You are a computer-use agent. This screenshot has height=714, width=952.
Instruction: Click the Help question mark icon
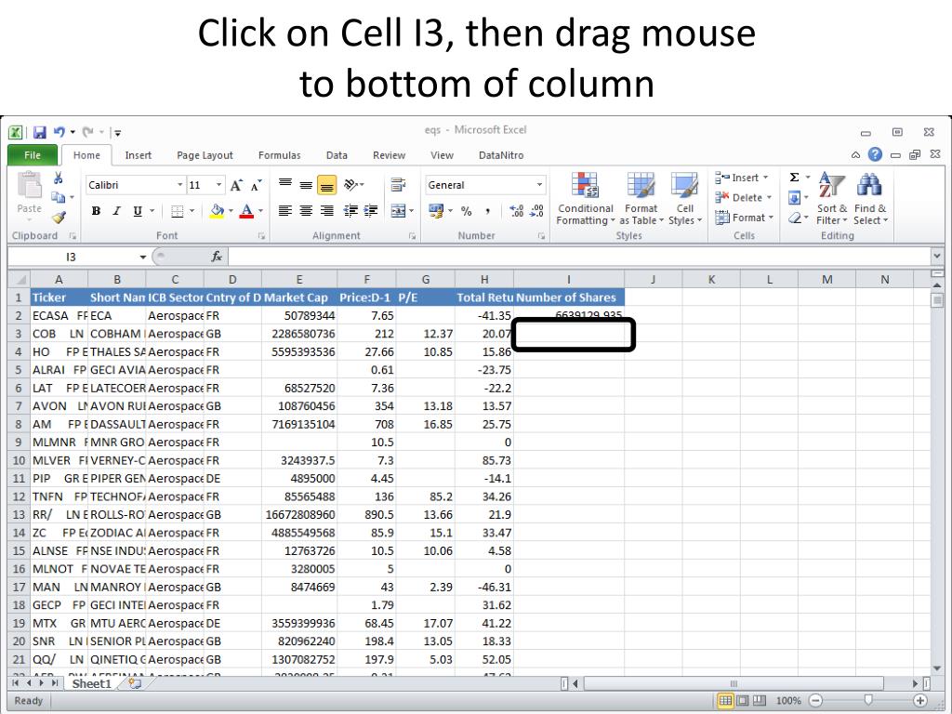click(875, 154)
